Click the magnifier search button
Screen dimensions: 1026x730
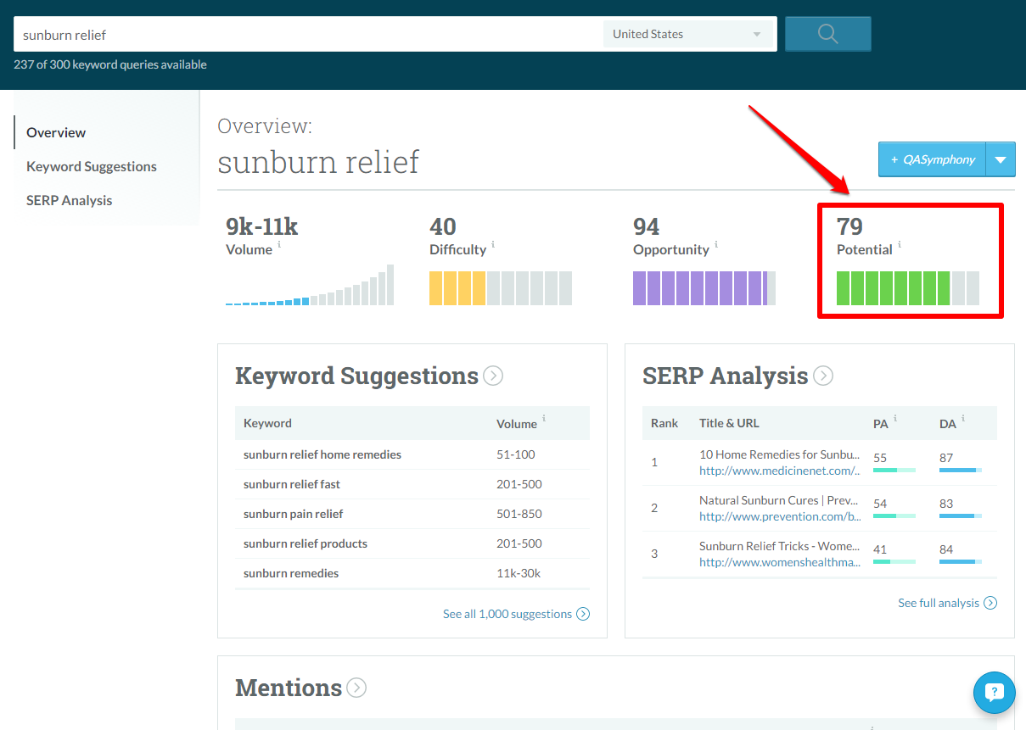(x=827, y=34)
